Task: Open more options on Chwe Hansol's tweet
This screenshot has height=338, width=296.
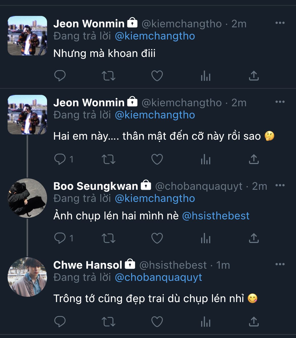Action: [280, 264]
